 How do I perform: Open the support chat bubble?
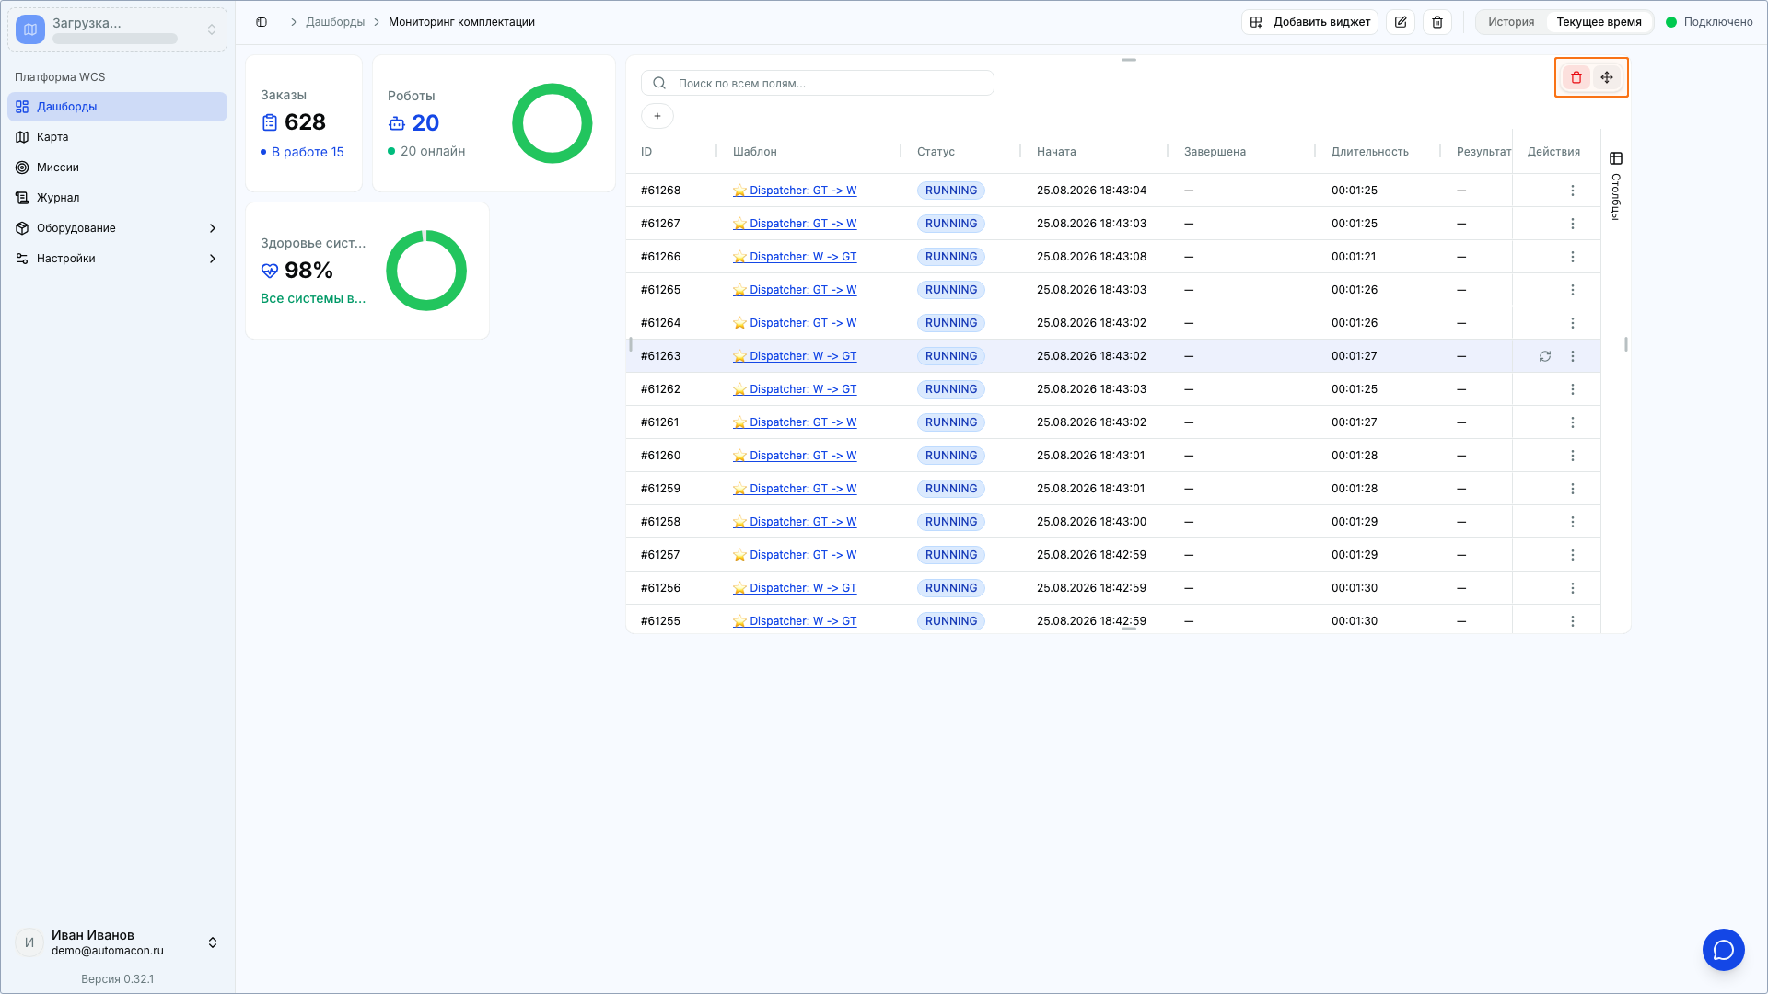click(1724, 950)
